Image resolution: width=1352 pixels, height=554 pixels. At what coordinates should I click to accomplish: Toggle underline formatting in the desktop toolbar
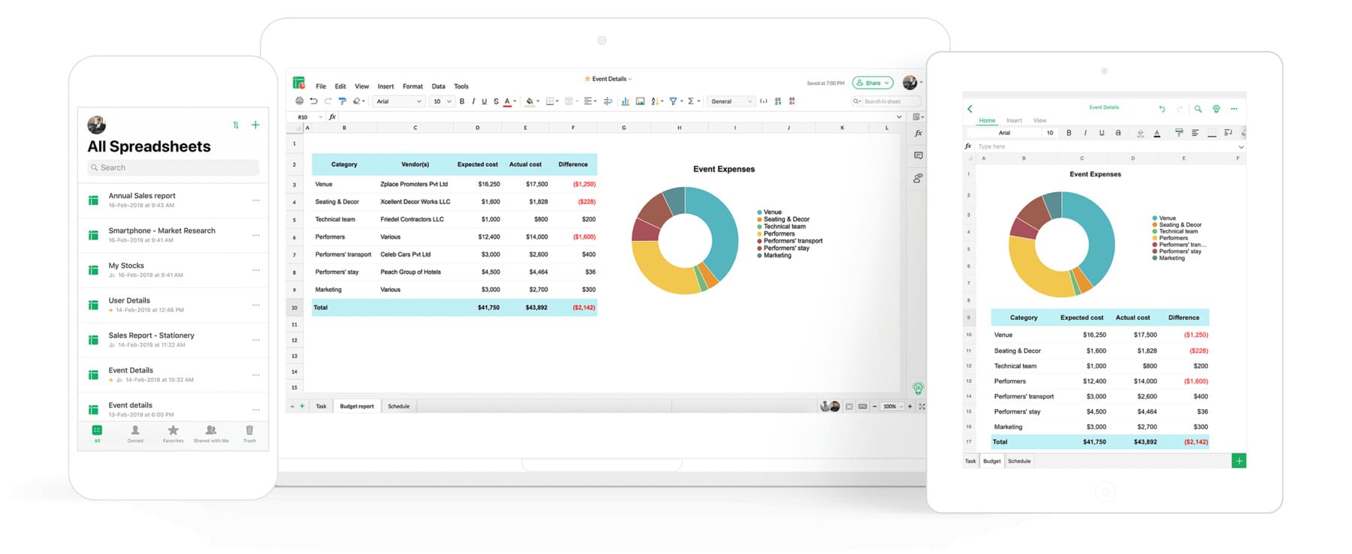(x=484, y=101)
